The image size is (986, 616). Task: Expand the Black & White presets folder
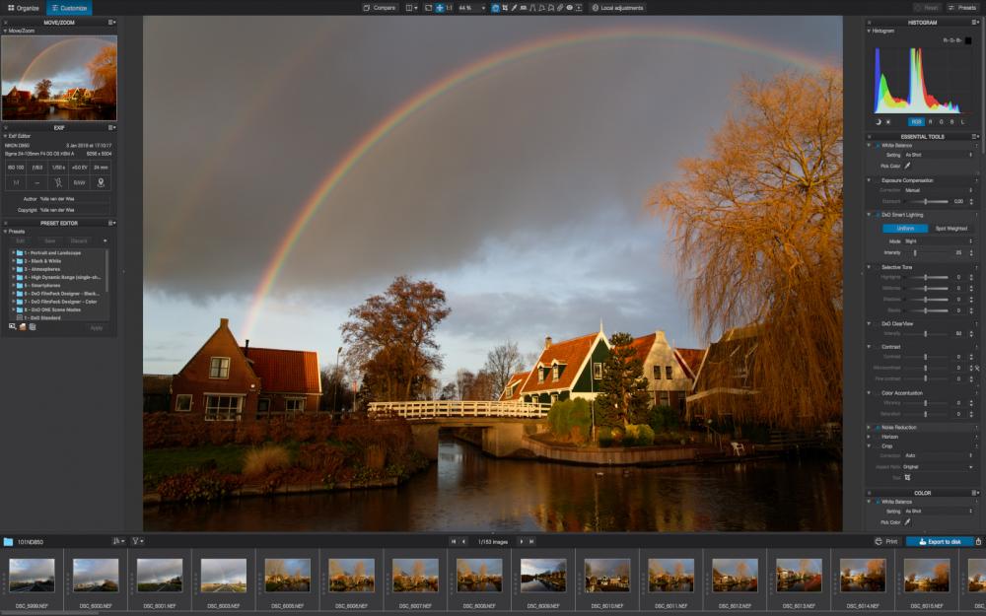pos(14,261)
